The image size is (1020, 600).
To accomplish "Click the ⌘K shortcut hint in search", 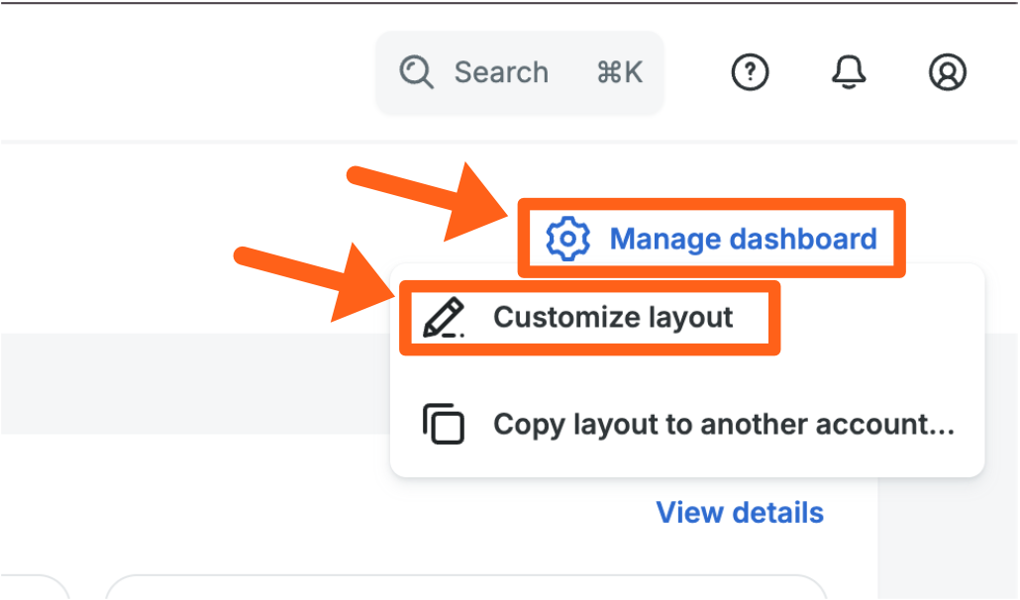I will (x=620, y=72).
